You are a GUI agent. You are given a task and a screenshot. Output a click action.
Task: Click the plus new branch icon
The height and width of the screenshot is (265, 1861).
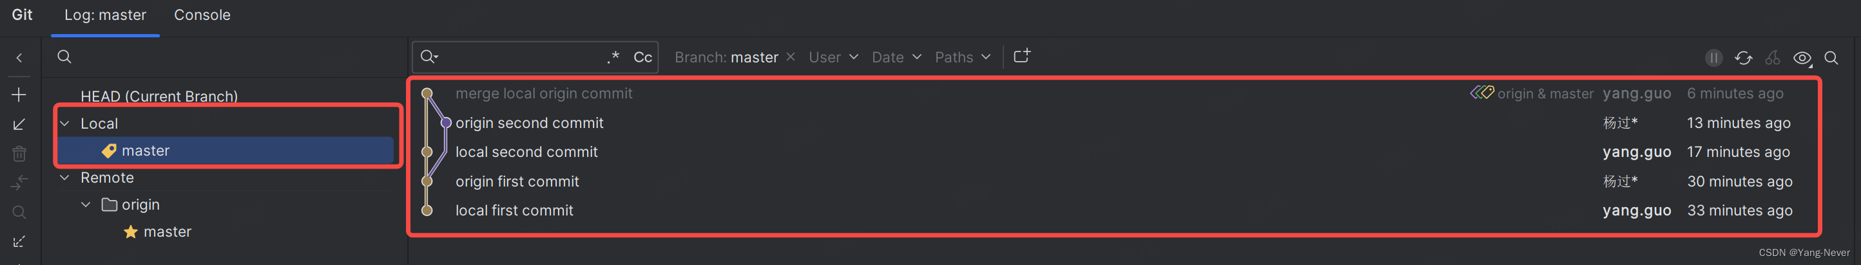pos(19,95)
